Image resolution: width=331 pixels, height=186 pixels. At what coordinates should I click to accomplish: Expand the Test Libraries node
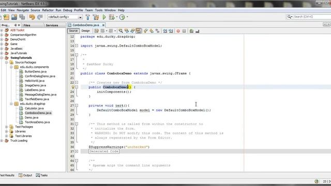coord(6,136)
